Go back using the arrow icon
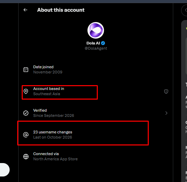The height and width of the screenshot is (182, 187). pos(25,10)
